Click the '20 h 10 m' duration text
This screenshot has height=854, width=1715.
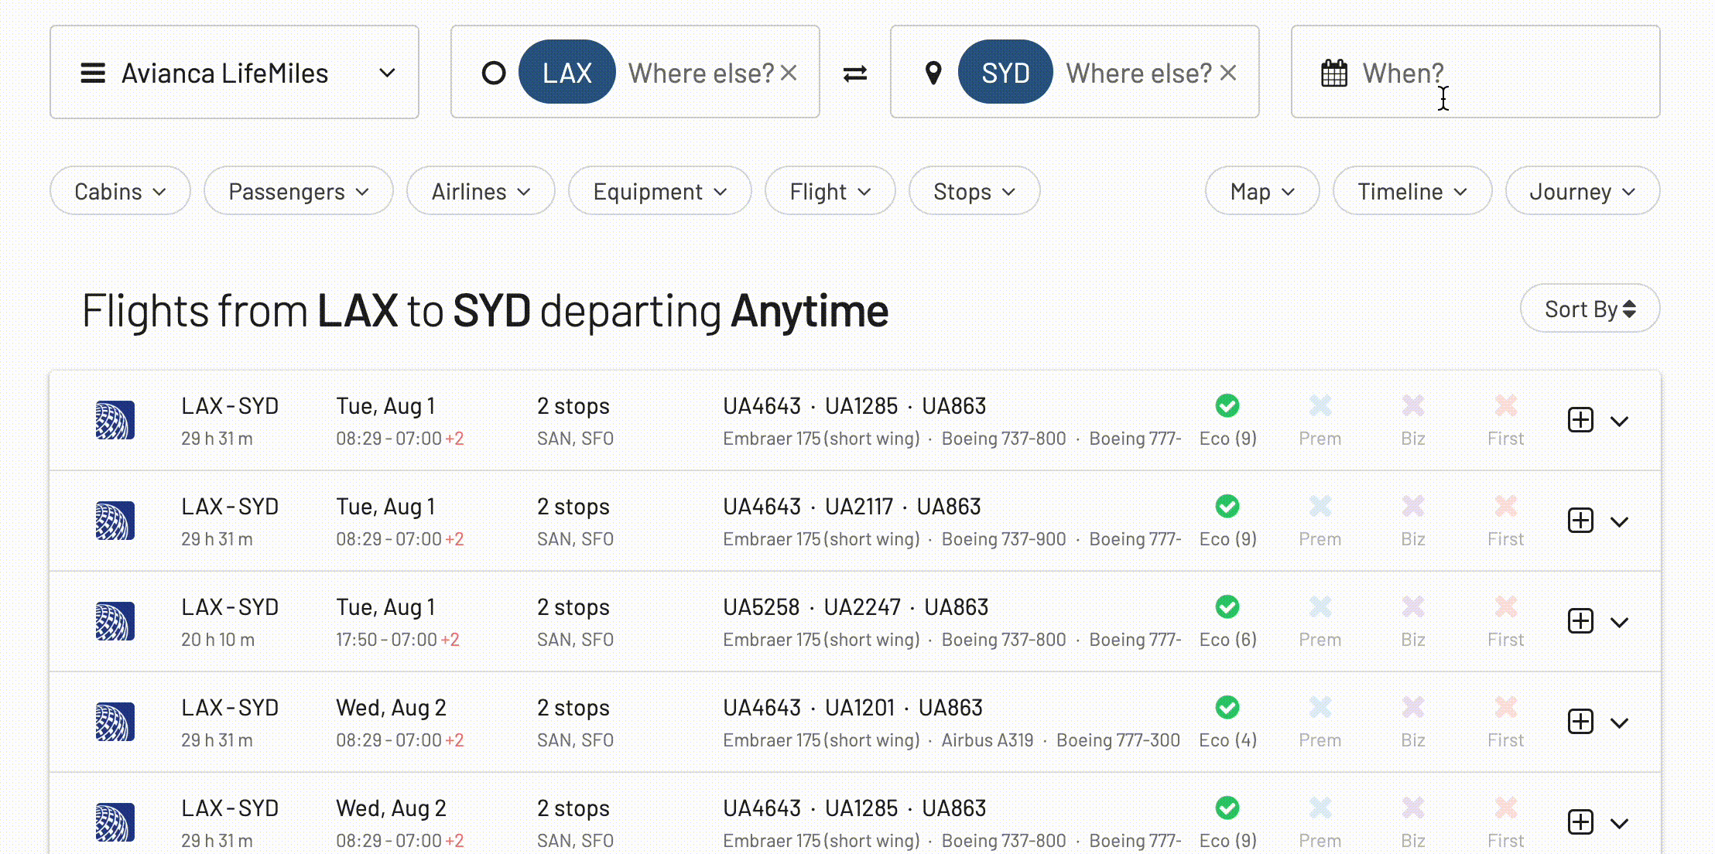[x=217, y=640]
